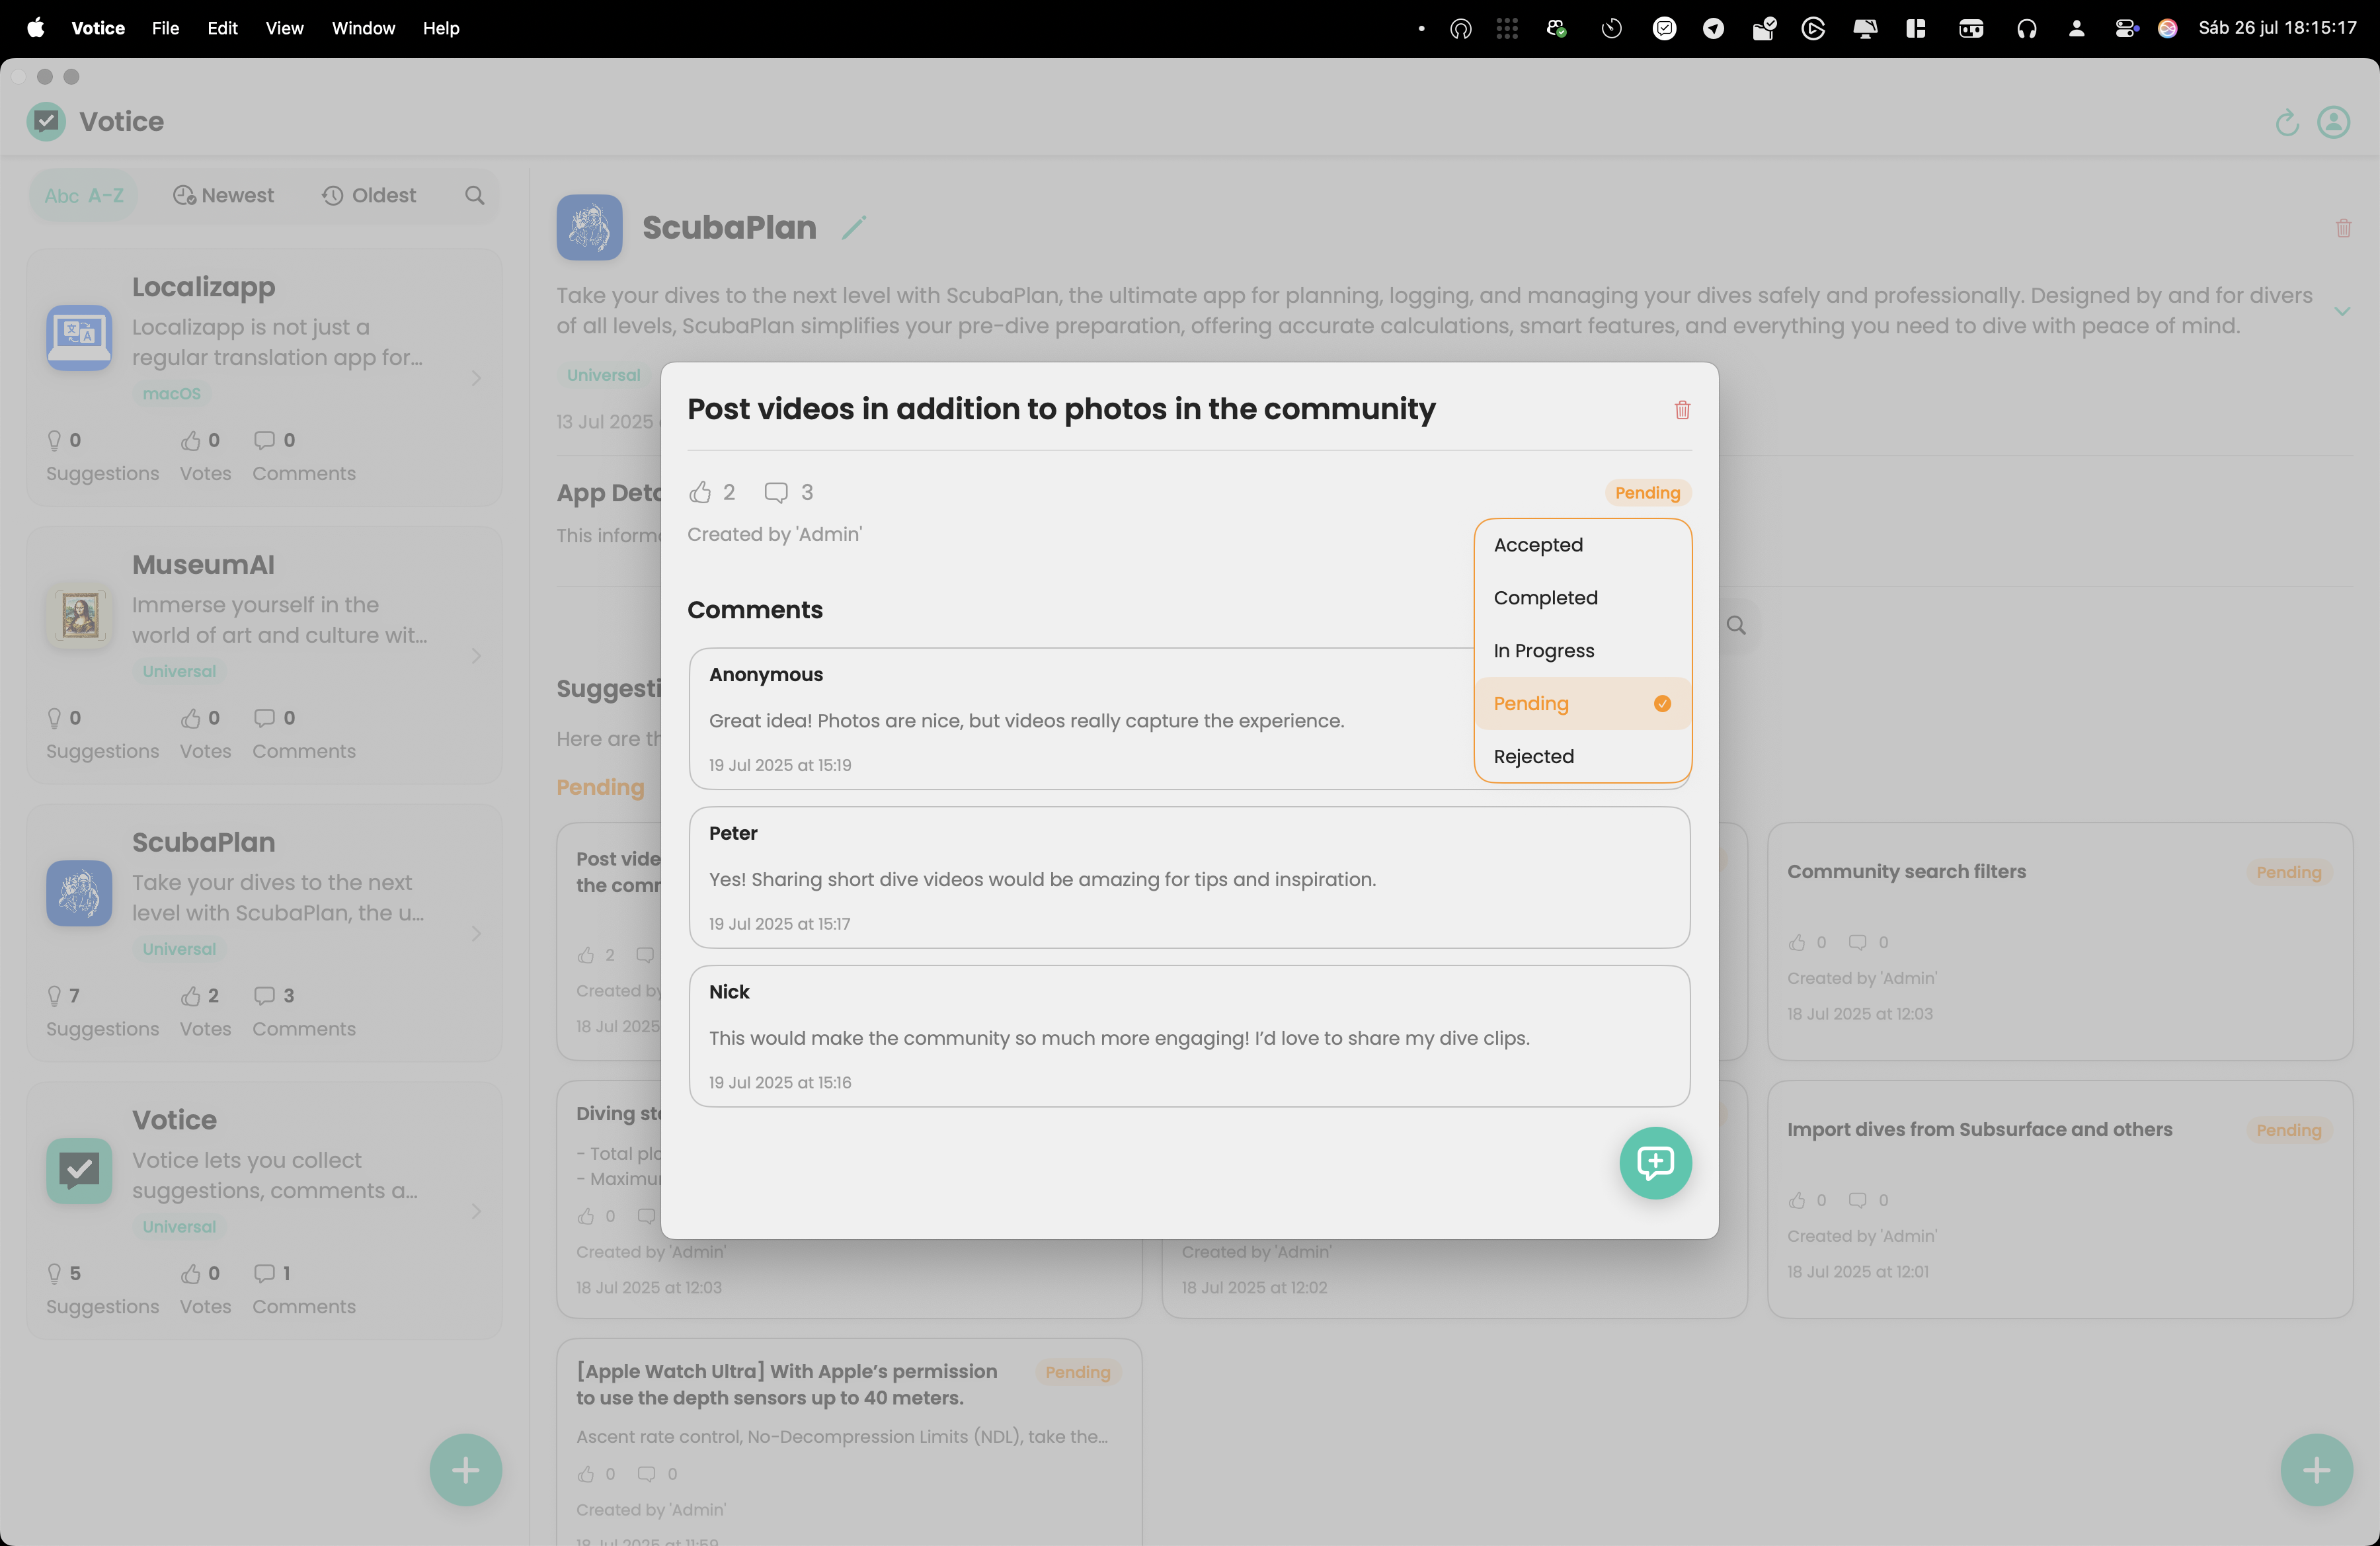2380x1546 pixels.
Task: Click the pencil edit icon beside ScubaPlan
Action: tap(853, 228)
